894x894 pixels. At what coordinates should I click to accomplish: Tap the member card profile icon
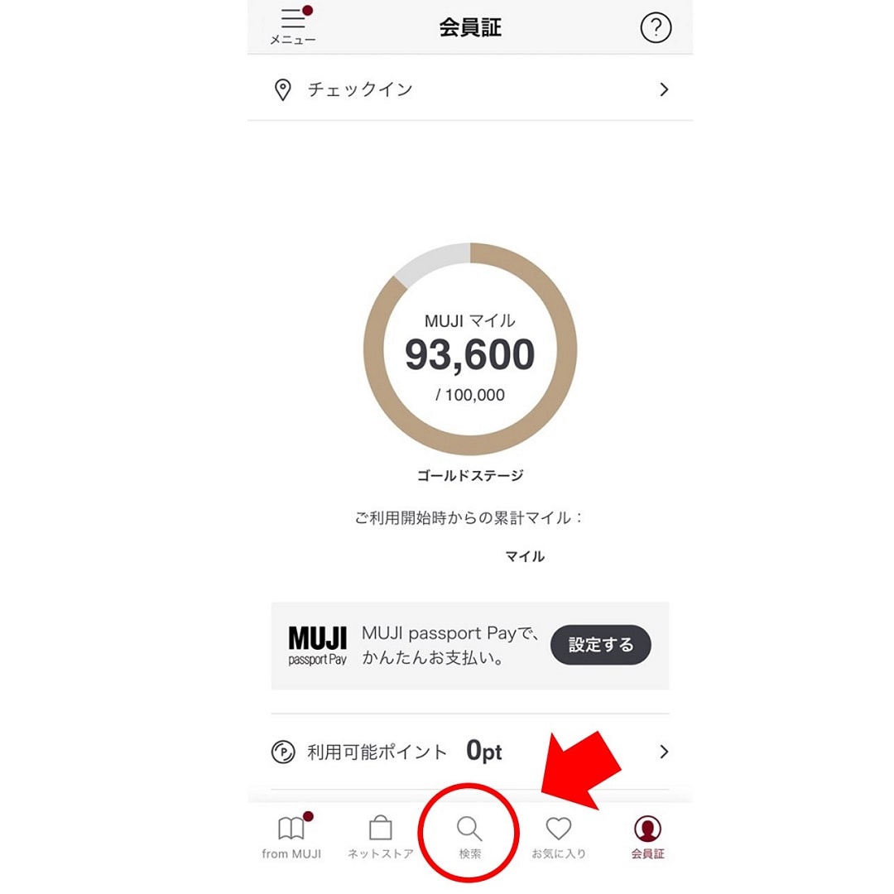coord(647,829)
